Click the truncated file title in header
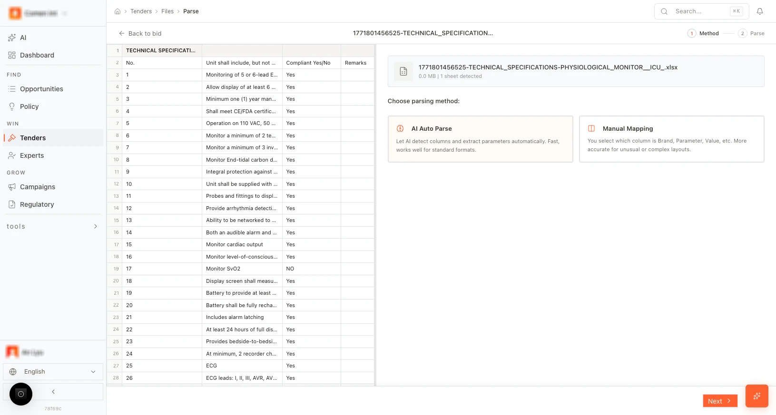The width and height of the screenshot is (776, 415). [x=423, y=33]
